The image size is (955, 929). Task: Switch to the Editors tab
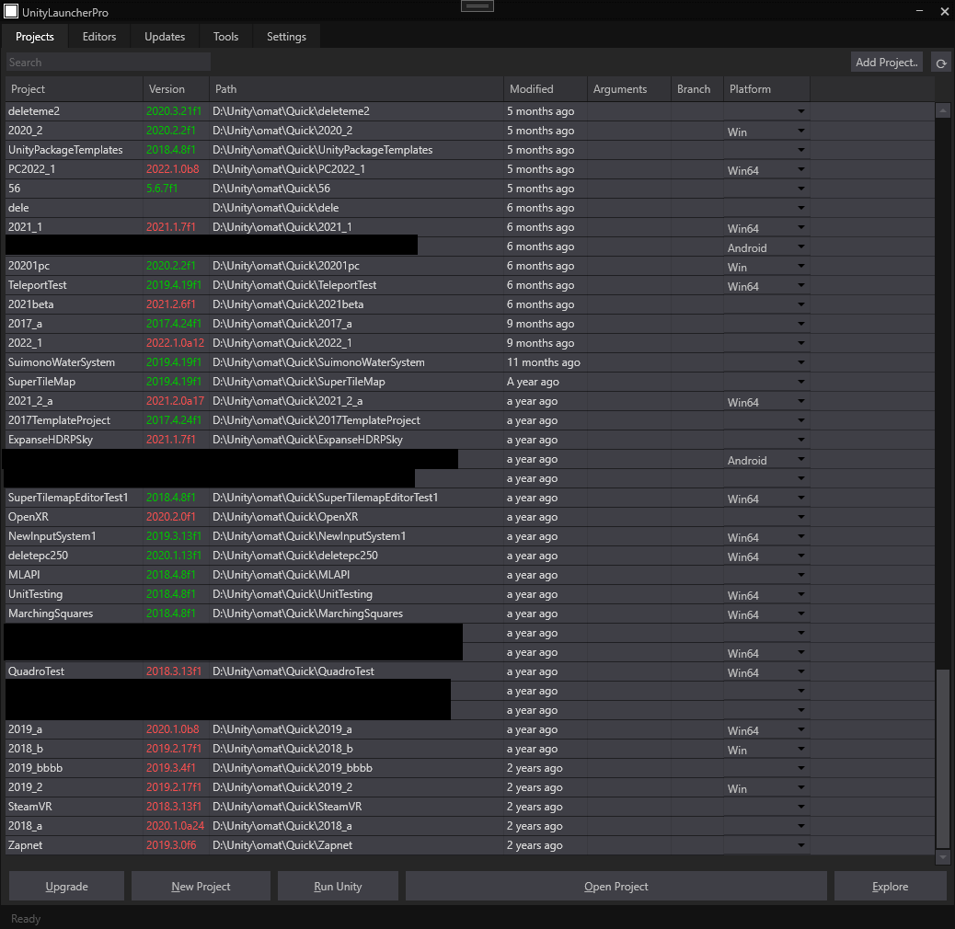coord(99,37)
